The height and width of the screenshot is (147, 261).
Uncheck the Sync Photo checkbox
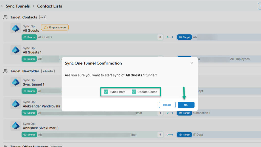pyautogui.click(x=106, y=91)
